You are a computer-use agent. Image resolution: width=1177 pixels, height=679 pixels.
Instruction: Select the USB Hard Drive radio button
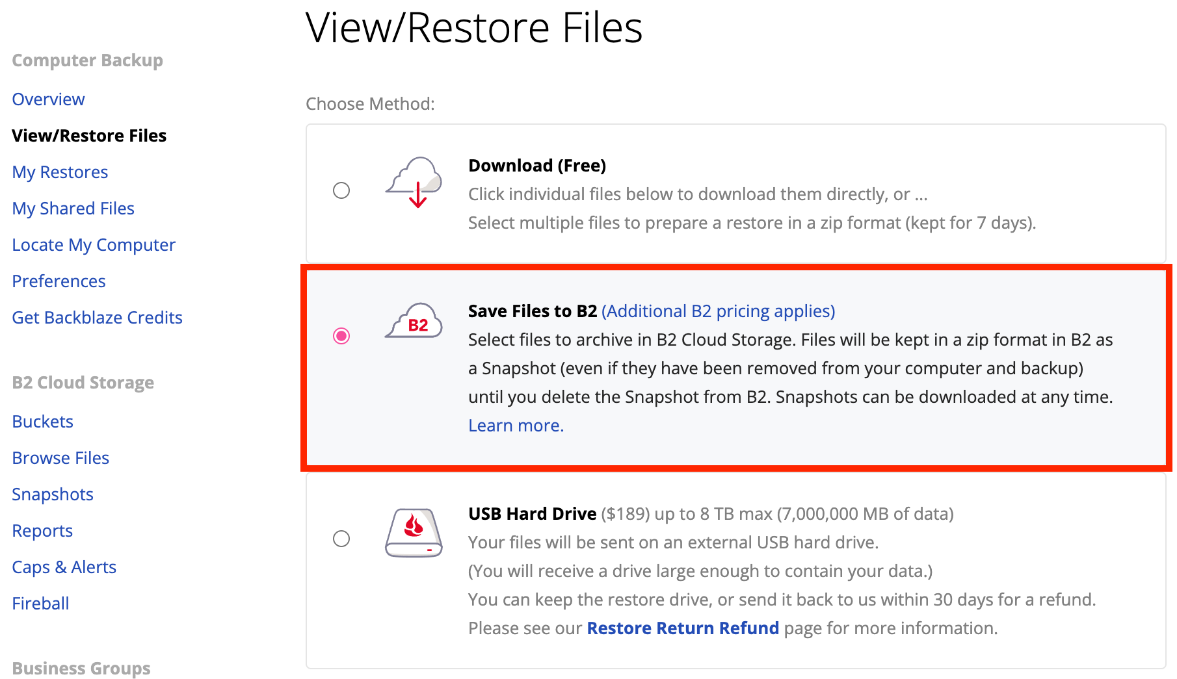341,539
